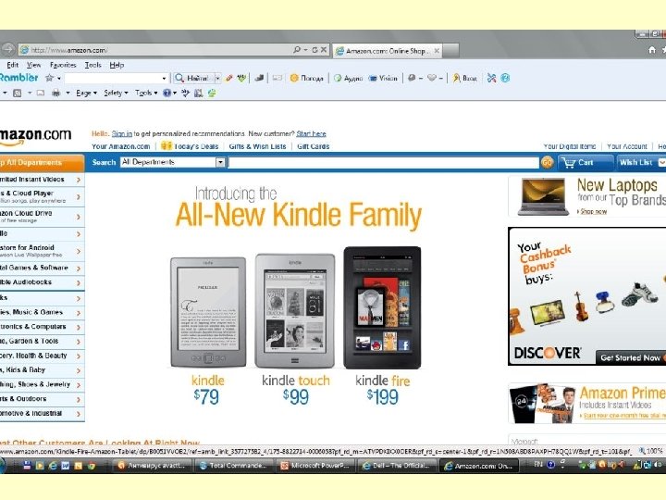Expand the command bar Tools dropdown
The image size is (666, 500).
pos(146,93)
